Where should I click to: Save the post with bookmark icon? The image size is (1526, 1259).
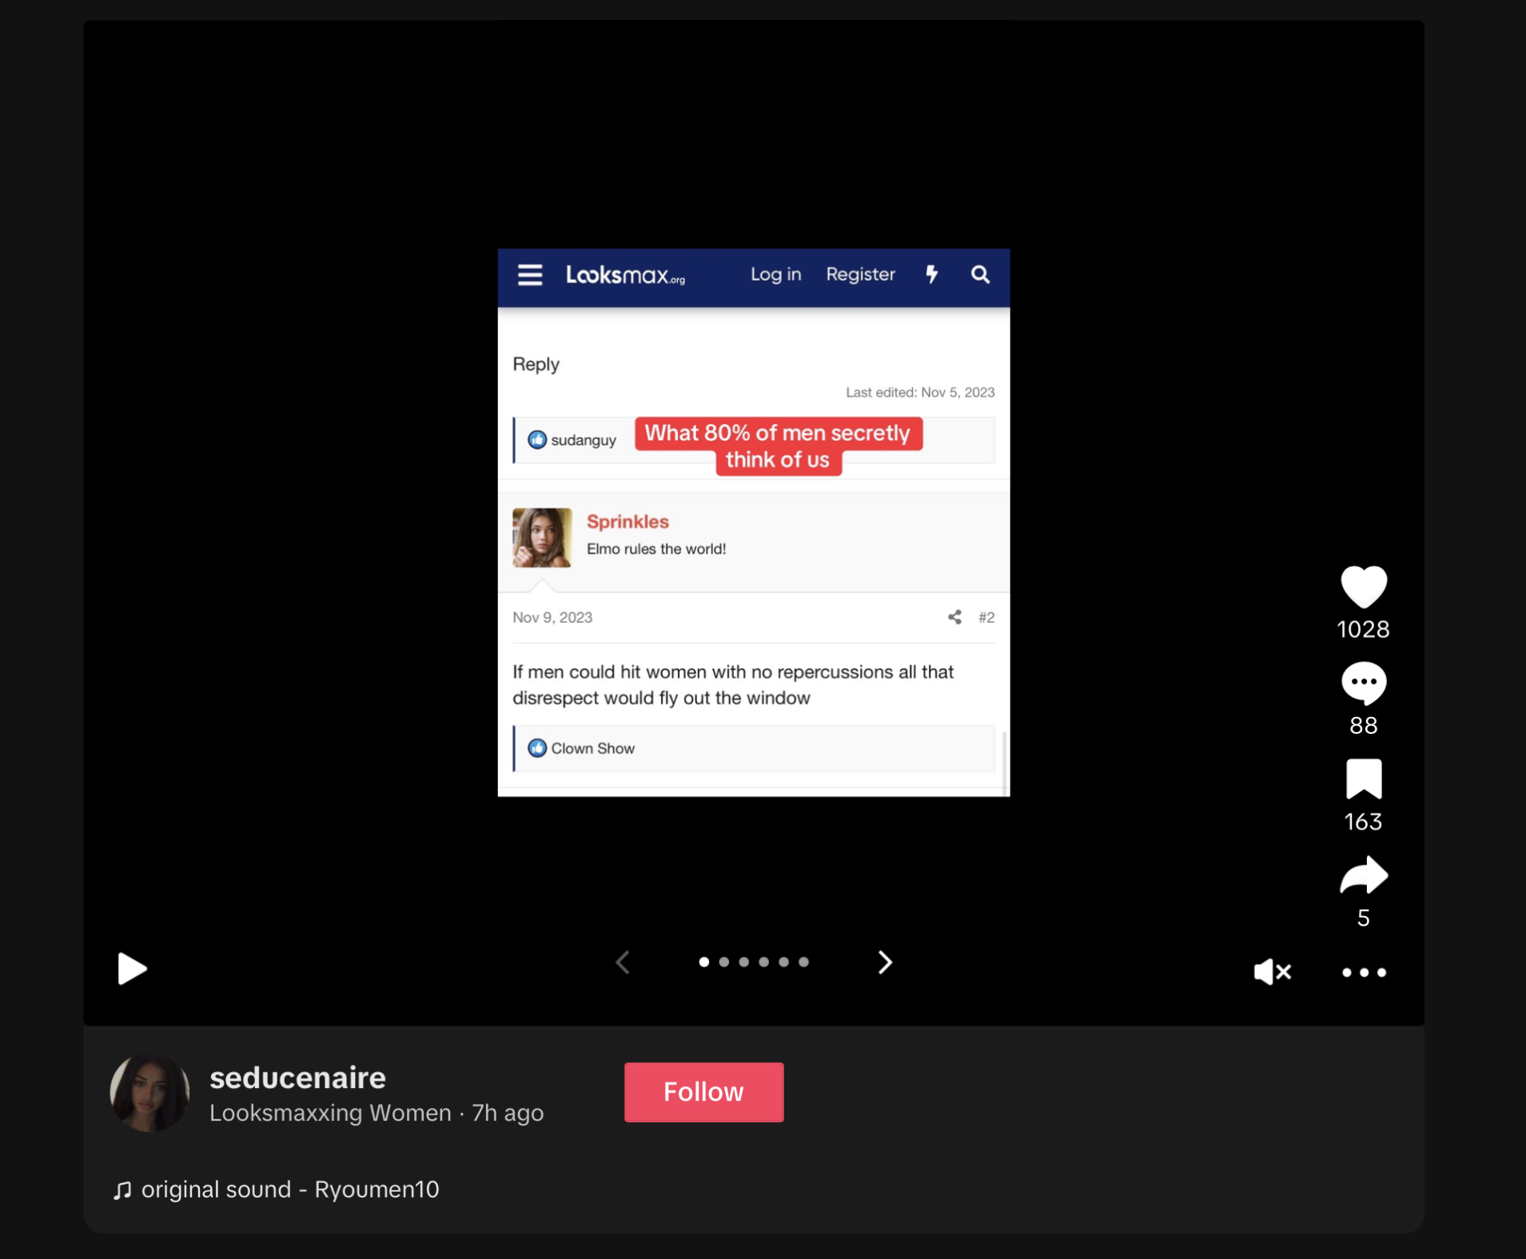pyautogui.click(x=1363, y=779)
